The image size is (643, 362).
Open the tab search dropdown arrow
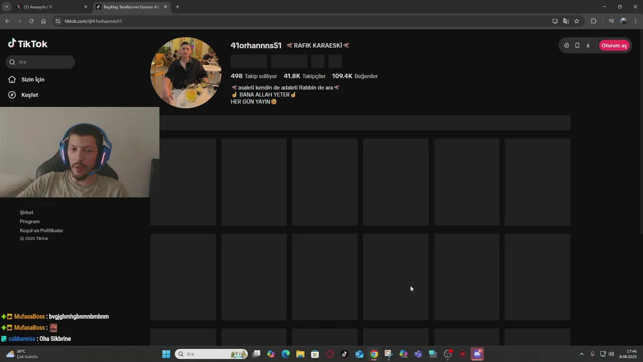[x=7, y=7]
